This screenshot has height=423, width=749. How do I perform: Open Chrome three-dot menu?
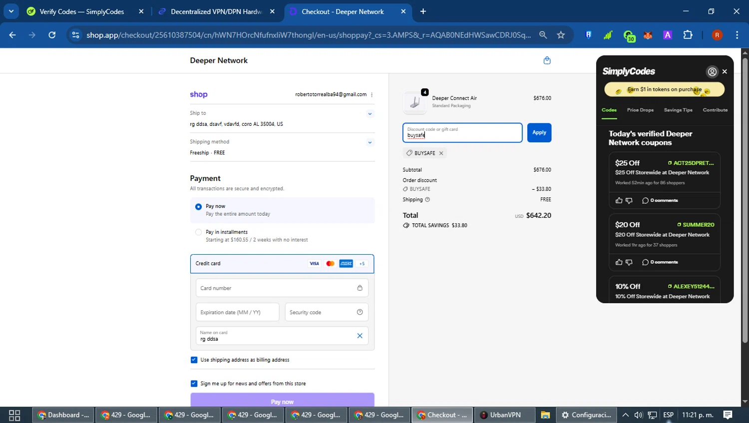[737, 35]
